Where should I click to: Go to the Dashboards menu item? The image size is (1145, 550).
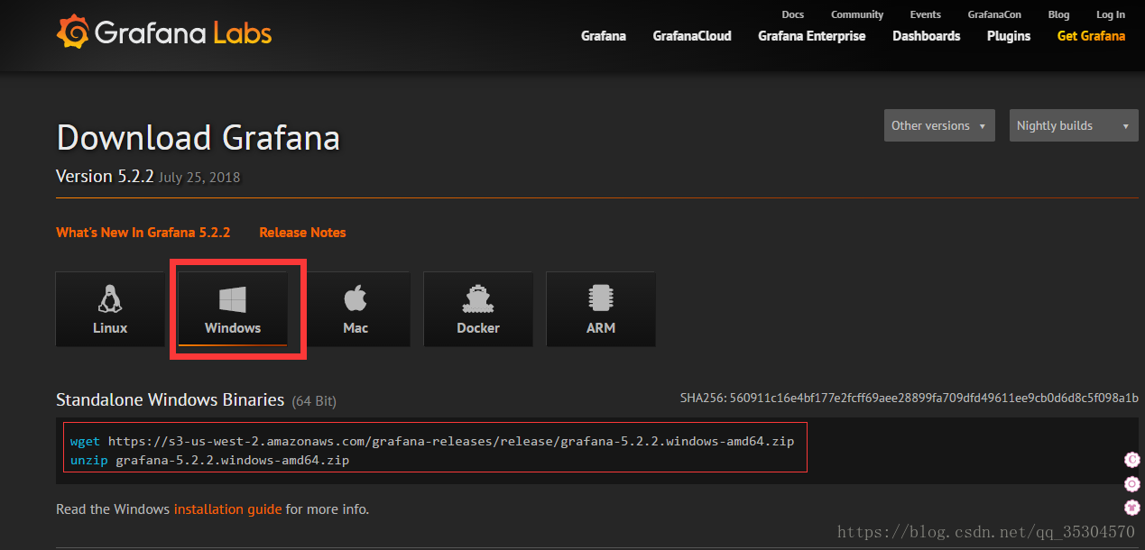coord(927,36)
